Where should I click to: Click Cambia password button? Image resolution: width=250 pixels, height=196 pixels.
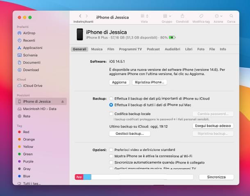coord(213,114)
